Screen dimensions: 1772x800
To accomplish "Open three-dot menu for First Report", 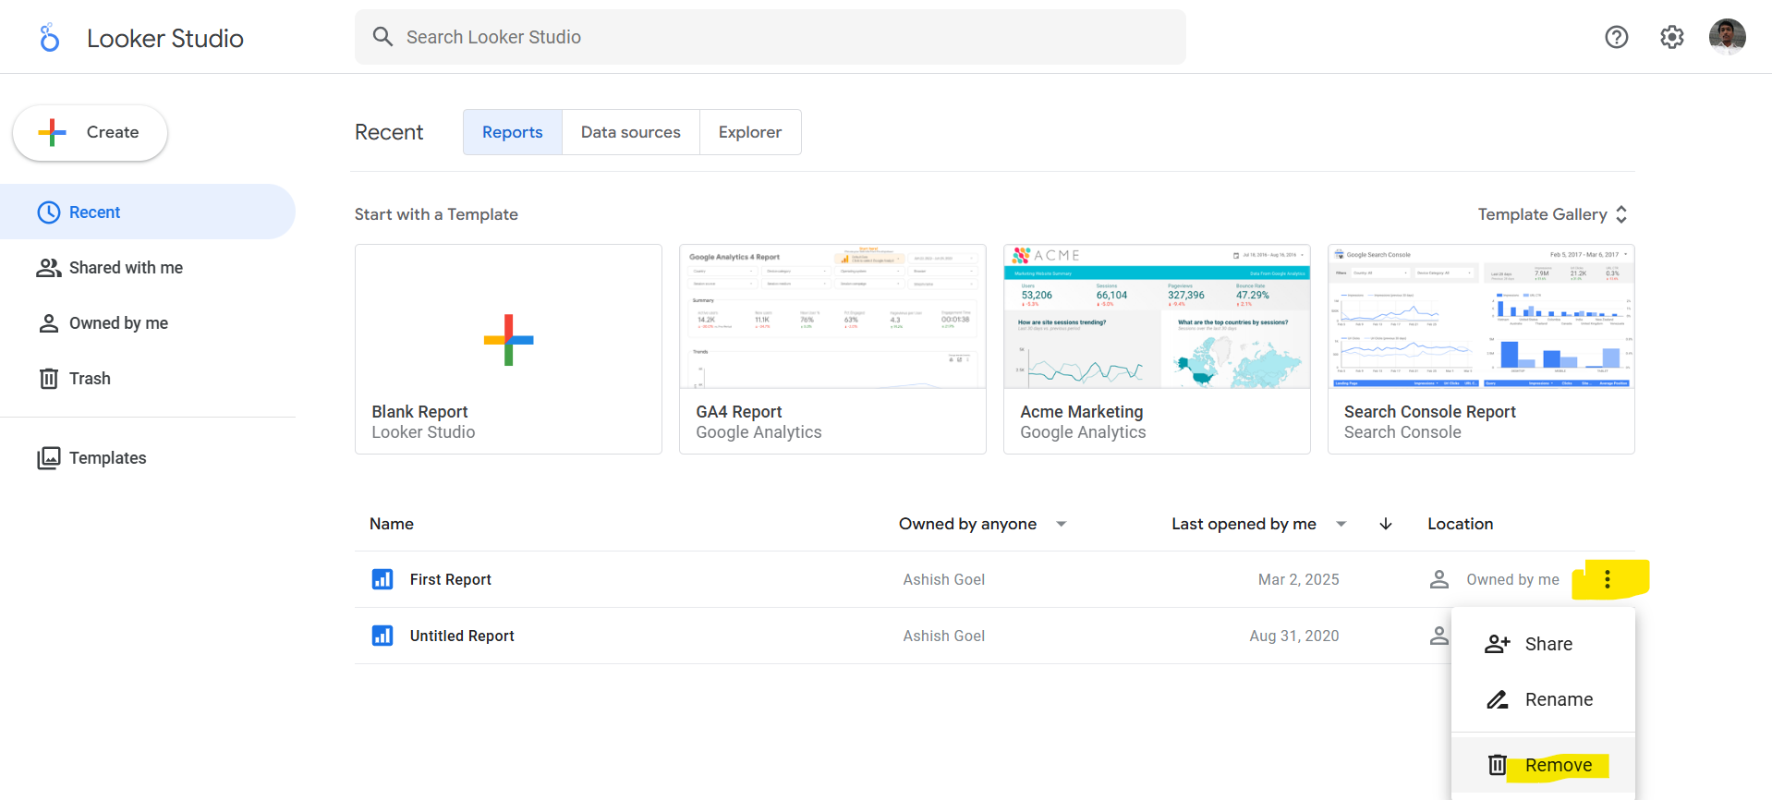I will coord(1607,579).
